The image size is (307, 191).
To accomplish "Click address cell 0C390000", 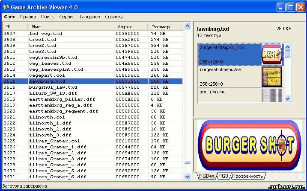I will click(x=128, y=34).
